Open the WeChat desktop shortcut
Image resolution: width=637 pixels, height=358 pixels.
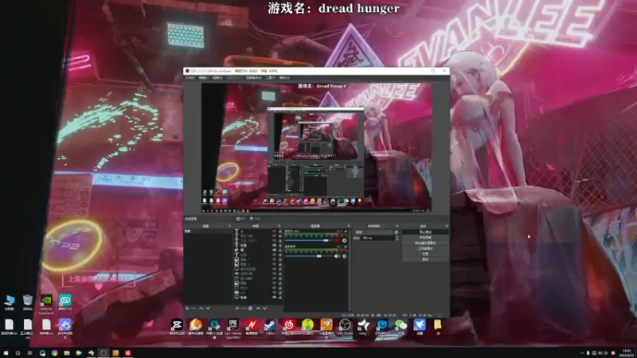coord(401,327)
